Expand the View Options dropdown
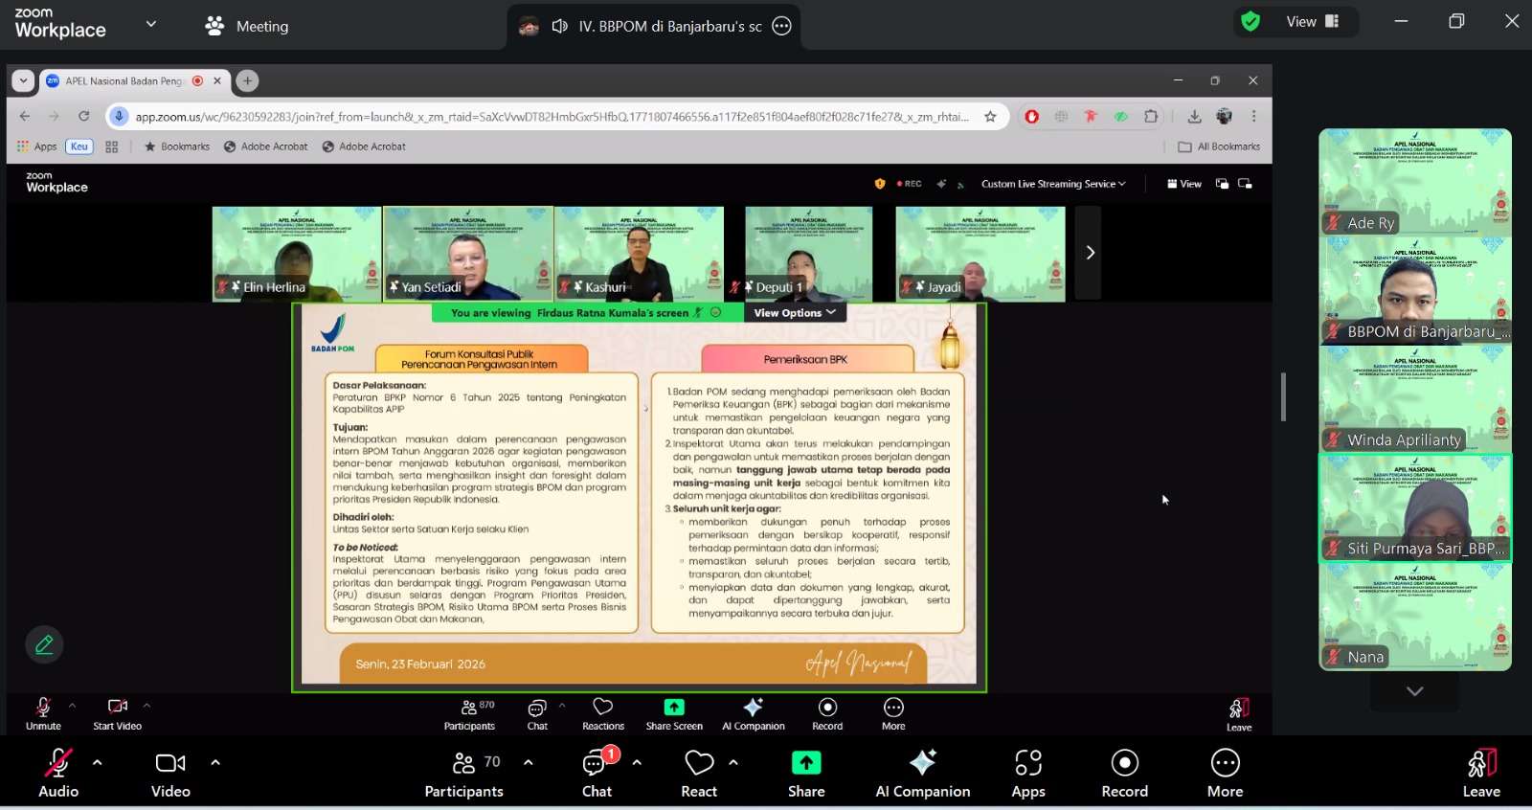 tap(794, 313)
